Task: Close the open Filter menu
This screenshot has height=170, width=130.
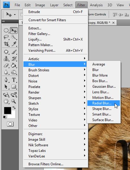Action: [81, 5]
